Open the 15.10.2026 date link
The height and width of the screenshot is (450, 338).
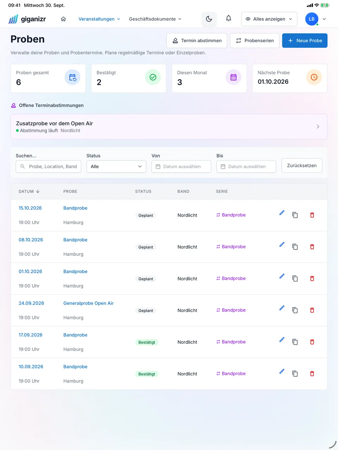pos(30,208)
